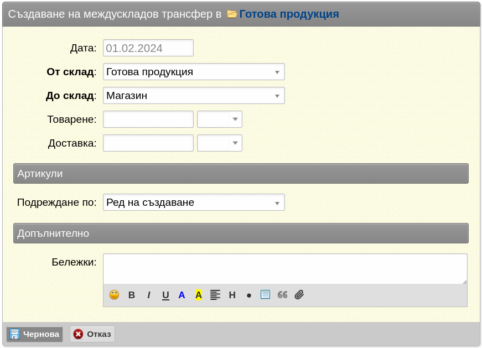Insert heading with the H icon
Screen dimensions: 482x348
(232, 295)
